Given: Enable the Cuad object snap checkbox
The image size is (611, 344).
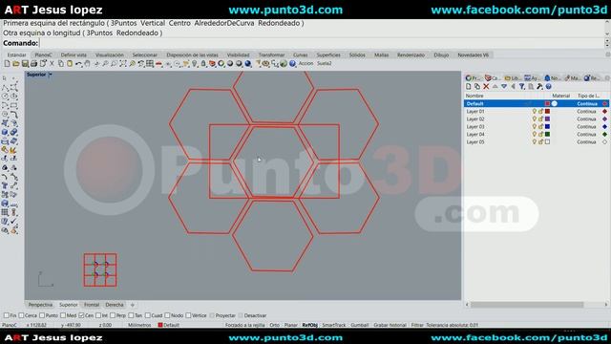Looking at the screenshot, I should click(x=148, y=315).
